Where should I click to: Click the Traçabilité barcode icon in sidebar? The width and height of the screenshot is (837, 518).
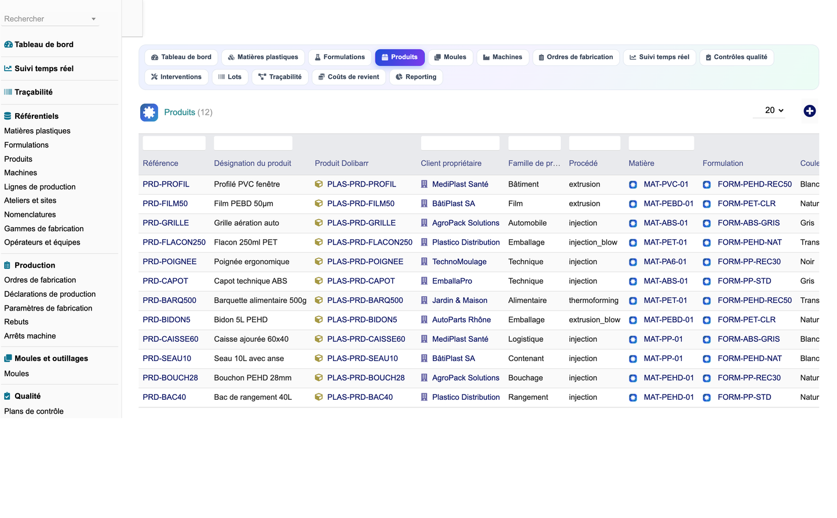pyautogui.click(x=8, y=92)
